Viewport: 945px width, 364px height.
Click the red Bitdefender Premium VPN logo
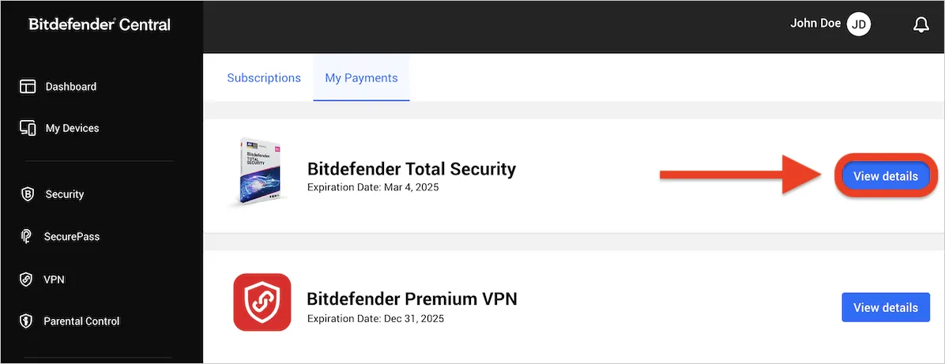click(x=262, y=302)
